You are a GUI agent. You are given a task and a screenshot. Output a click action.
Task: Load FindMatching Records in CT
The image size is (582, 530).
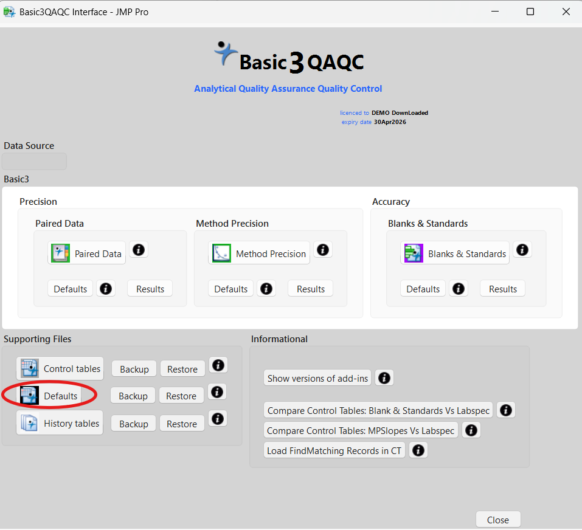coord(334,450)
